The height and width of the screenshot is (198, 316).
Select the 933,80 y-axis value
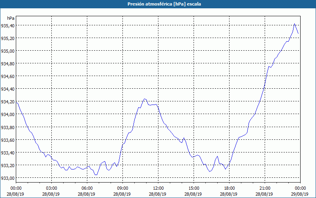(8, 127)
